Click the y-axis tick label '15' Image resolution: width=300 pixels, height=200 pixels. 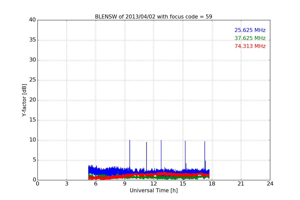(32, 120)
